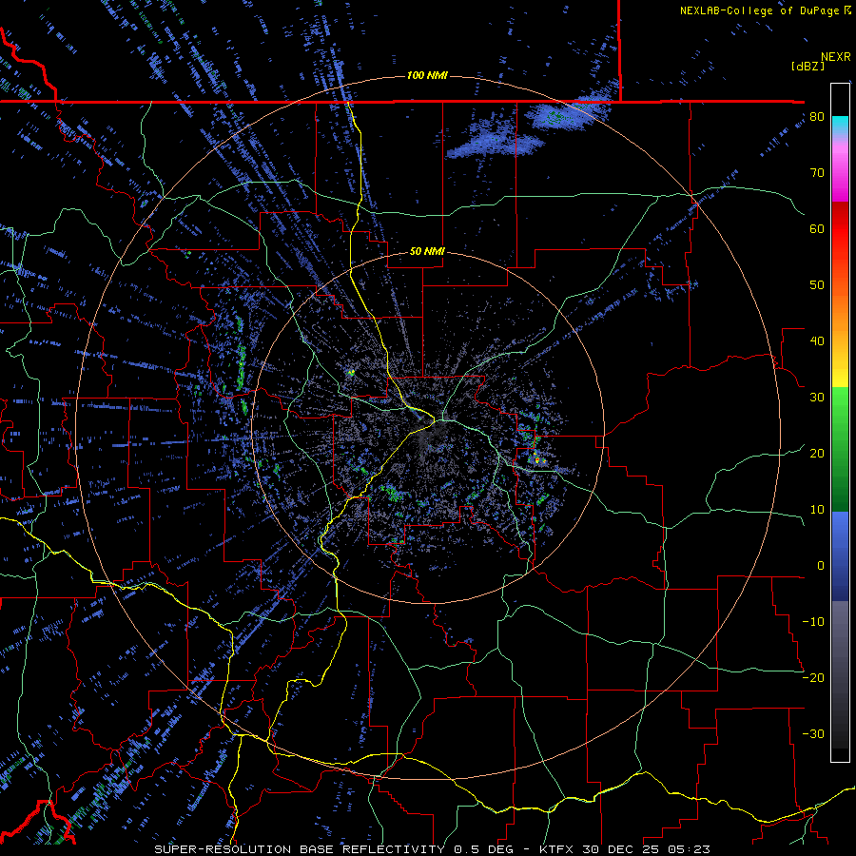Click the KTFX radar site identifier
856x856 pixels.
pyautogui.click(x=556, y=849)
